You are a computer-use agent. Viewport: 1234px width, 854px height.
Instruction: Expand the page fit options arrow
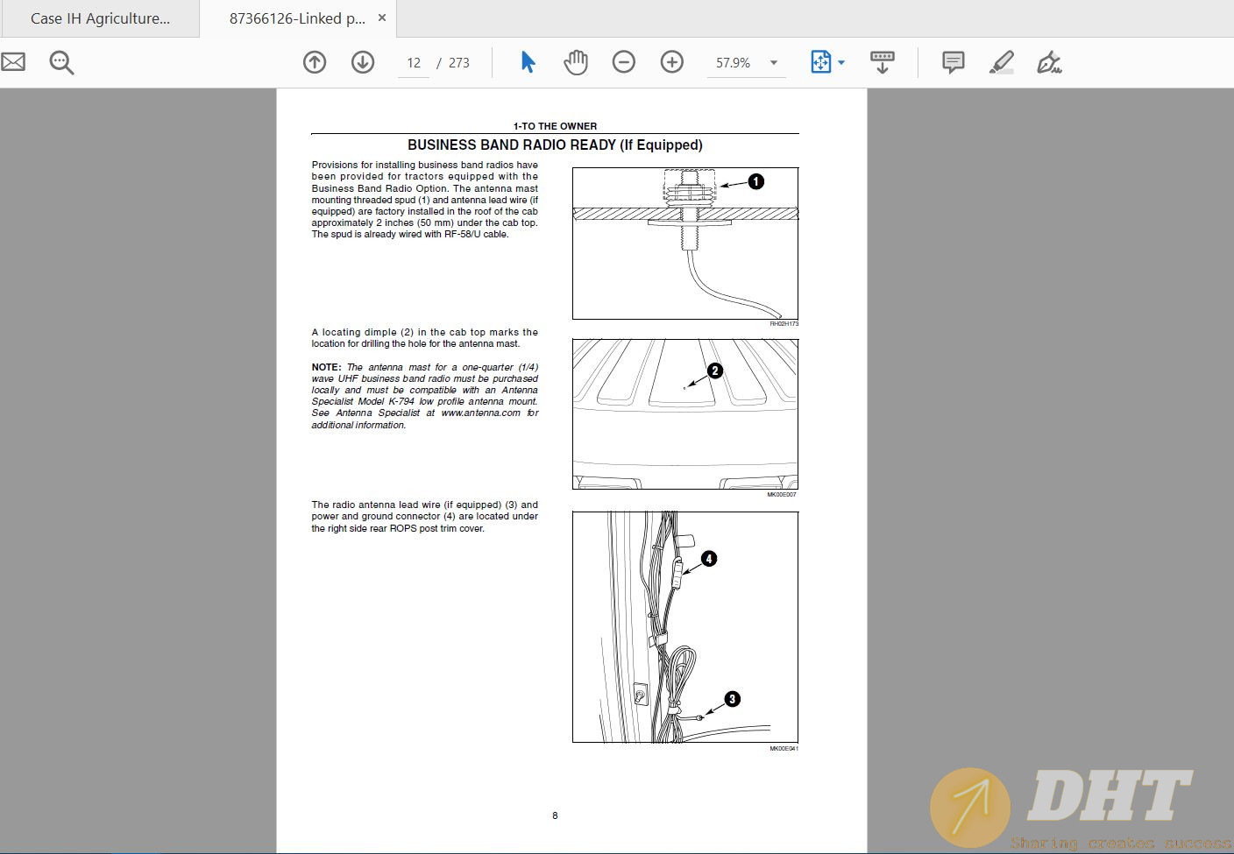(x=841, y=63)
